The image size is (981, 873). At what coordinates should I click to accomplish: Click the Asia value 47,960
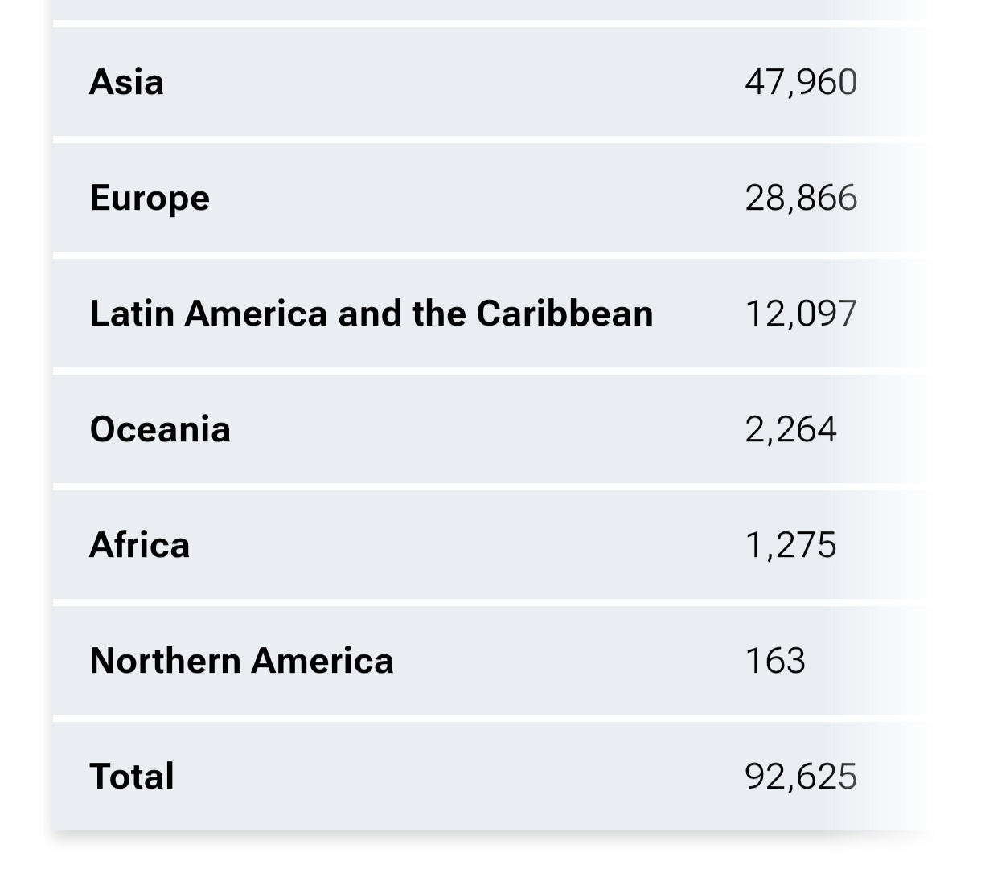tap(800, 82)
